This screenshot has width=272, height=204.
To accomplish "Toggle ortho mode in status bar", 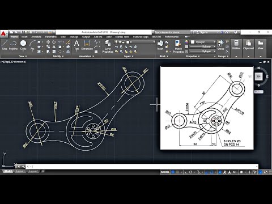I will point(186,172).
